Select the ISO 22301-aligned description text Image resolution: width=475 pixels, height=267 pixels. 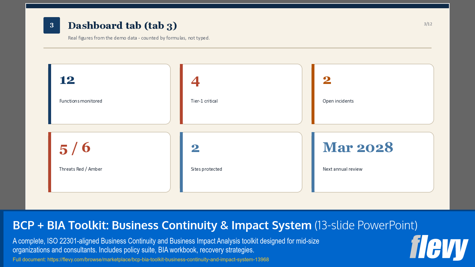(x=166, y=245)
